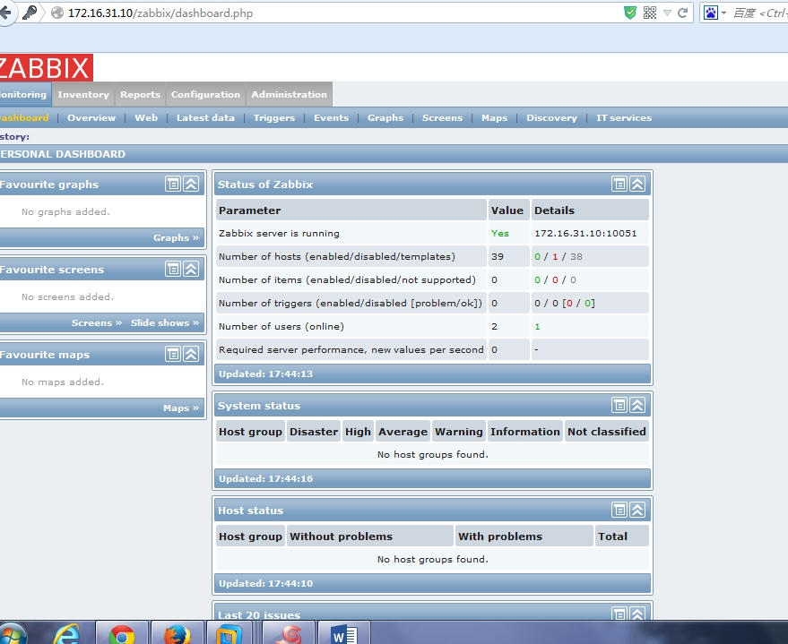788x644 pixels.
Task: Click the QR code icon in address bar
Action: tap(649, 13)
